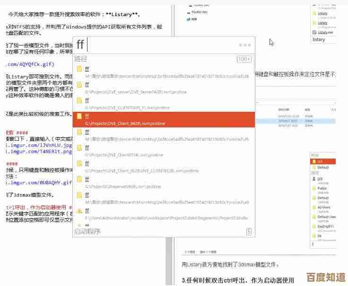This screenshot has height=286, width=348.
Task: Click the folder icon of the DVE_Client0514 result
Action: (x=80, y=148)
